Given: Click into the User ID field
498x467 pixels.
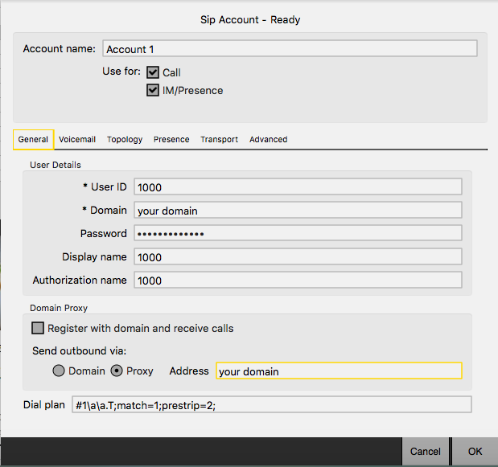Looking at the screenshot, I should click(298, 186).
